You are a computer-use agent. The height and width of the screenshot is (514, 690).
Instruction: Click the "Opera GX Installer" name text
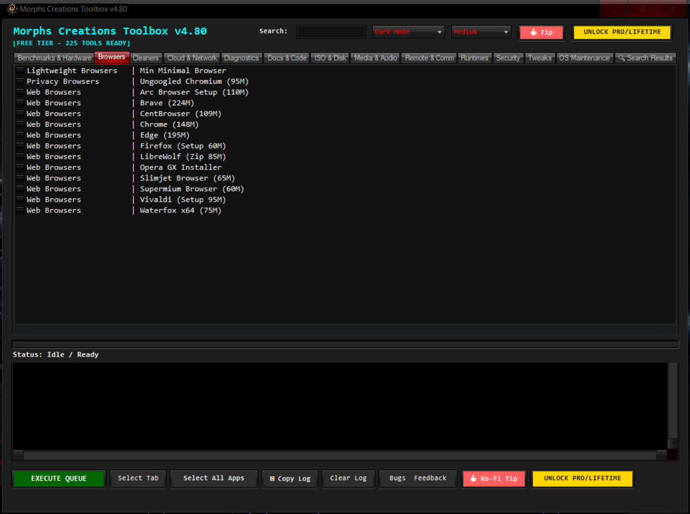[181, 167]
